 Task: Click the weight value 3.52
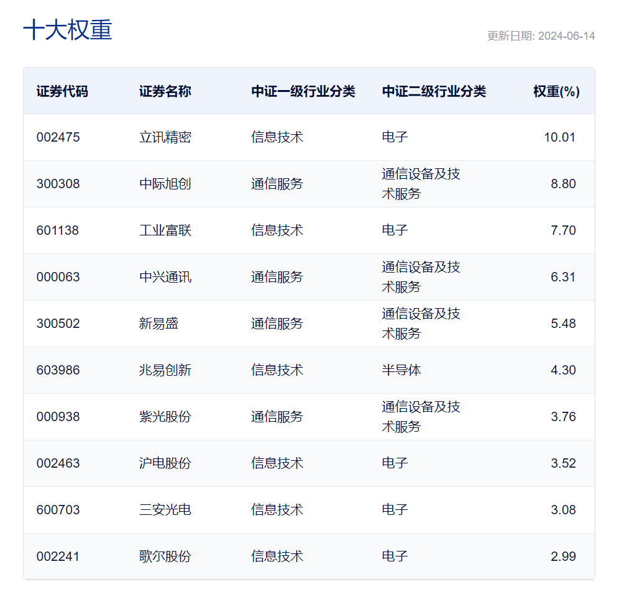[563, 463]
